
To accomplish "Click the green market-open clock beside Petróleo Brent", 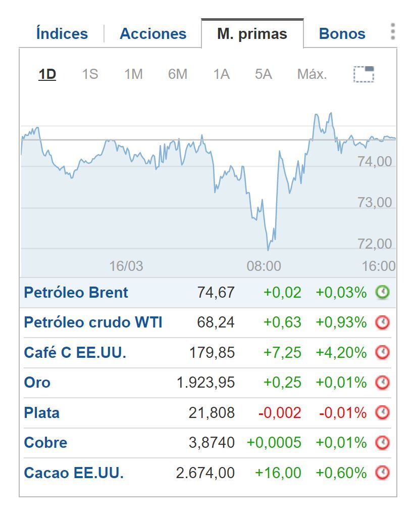I will click(383, 292).
